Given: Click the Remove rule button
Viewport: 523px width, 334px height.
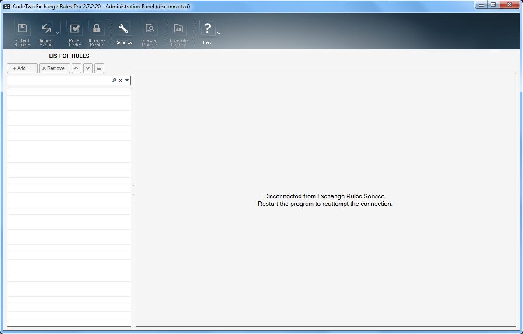Looking at the screenshot, I should [x=54, y=68].
